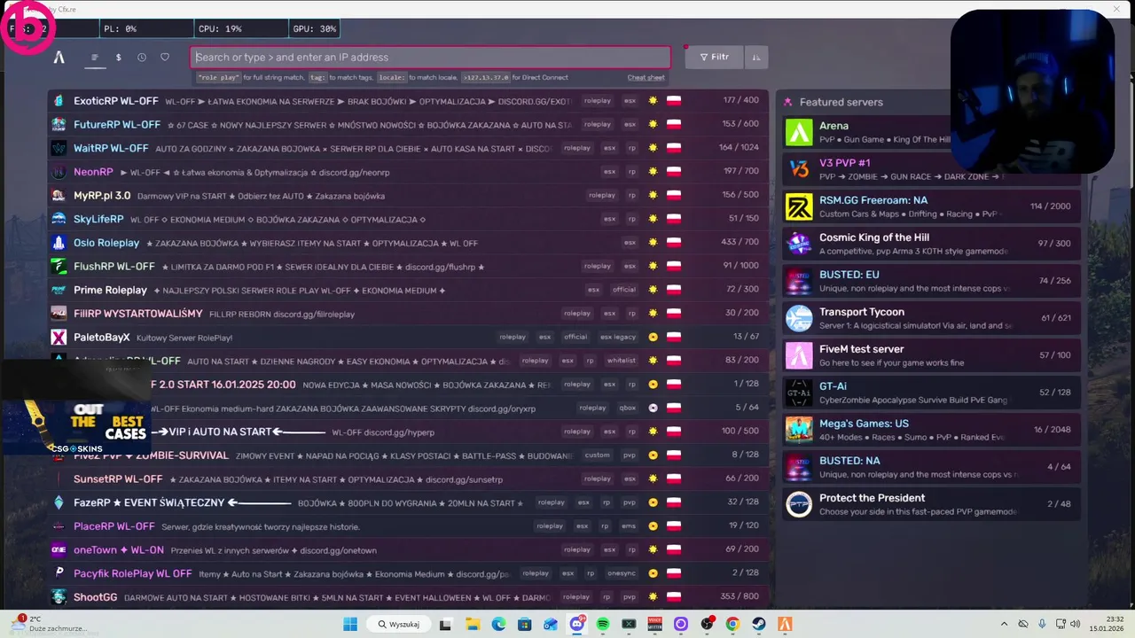The image size is (1135, 638).
Task: Select the SunsetRP WL-OFF server row
Action: (x=408, y=478)
